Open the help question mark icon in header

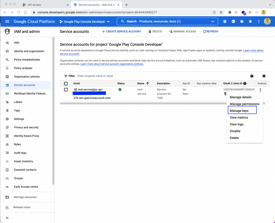[x=242, y=21]
